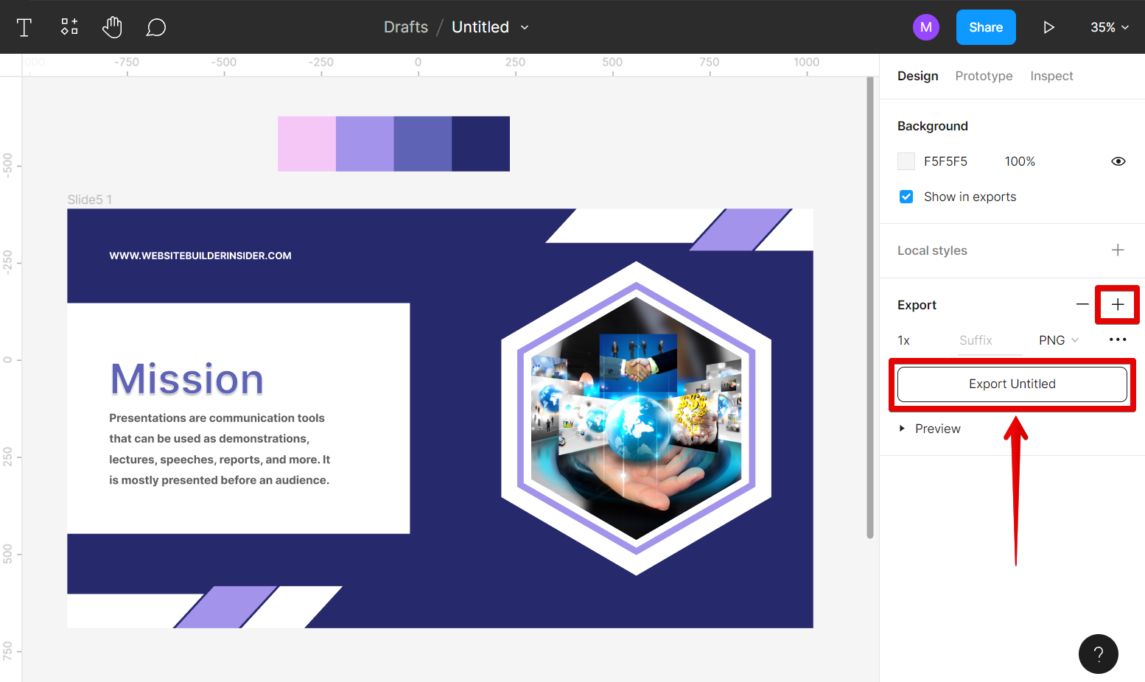
Task: Switch to the Inspect tab
Action: [x=1051, y=76]
